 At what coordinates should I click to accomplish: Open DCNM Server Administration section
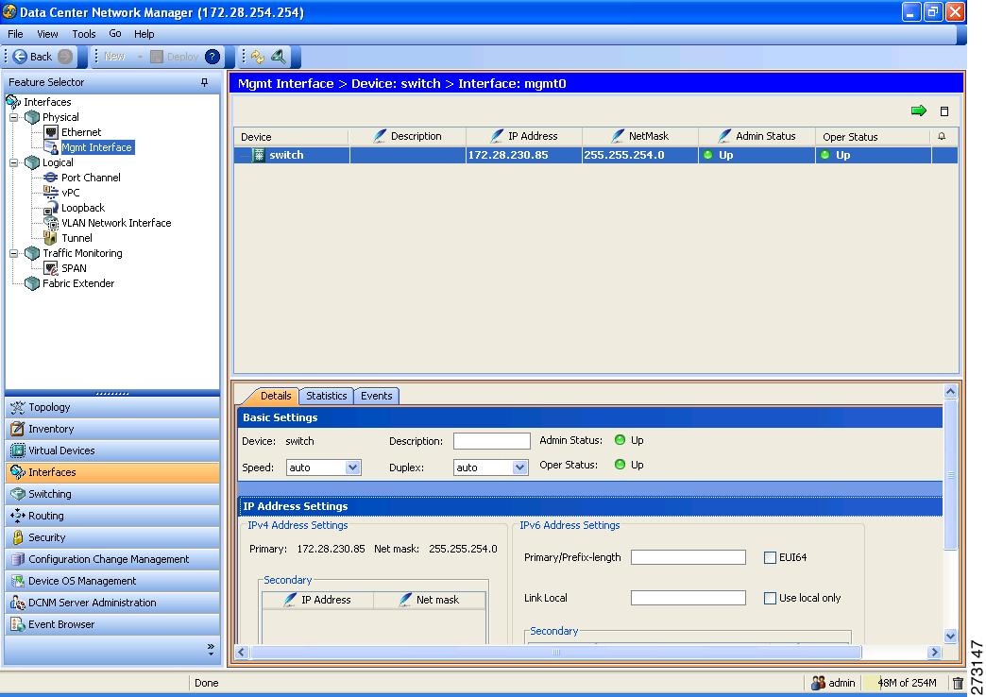pyautogui.click(x=112, y=603)
